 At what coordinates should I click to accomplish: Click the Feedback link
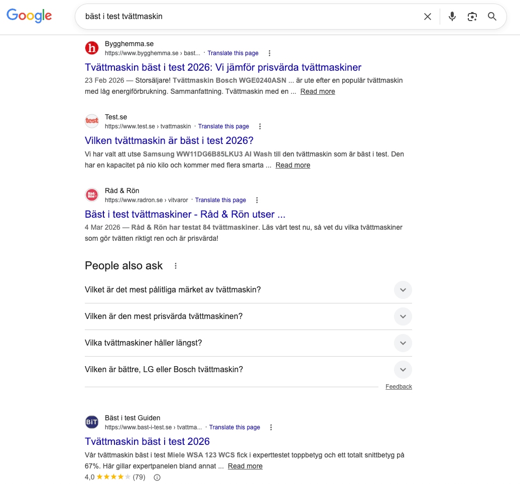[399, 387]
